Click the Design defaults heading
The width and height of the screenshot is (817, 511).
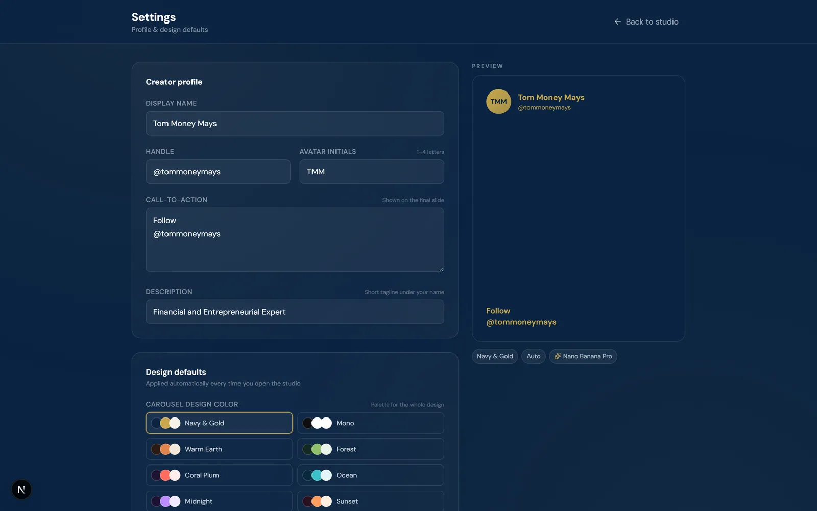point(176,372)
